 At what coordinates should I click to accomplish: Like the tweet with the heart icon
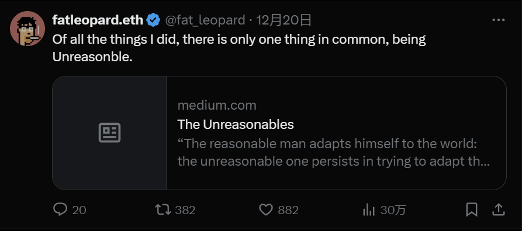[x=265, y=210]
